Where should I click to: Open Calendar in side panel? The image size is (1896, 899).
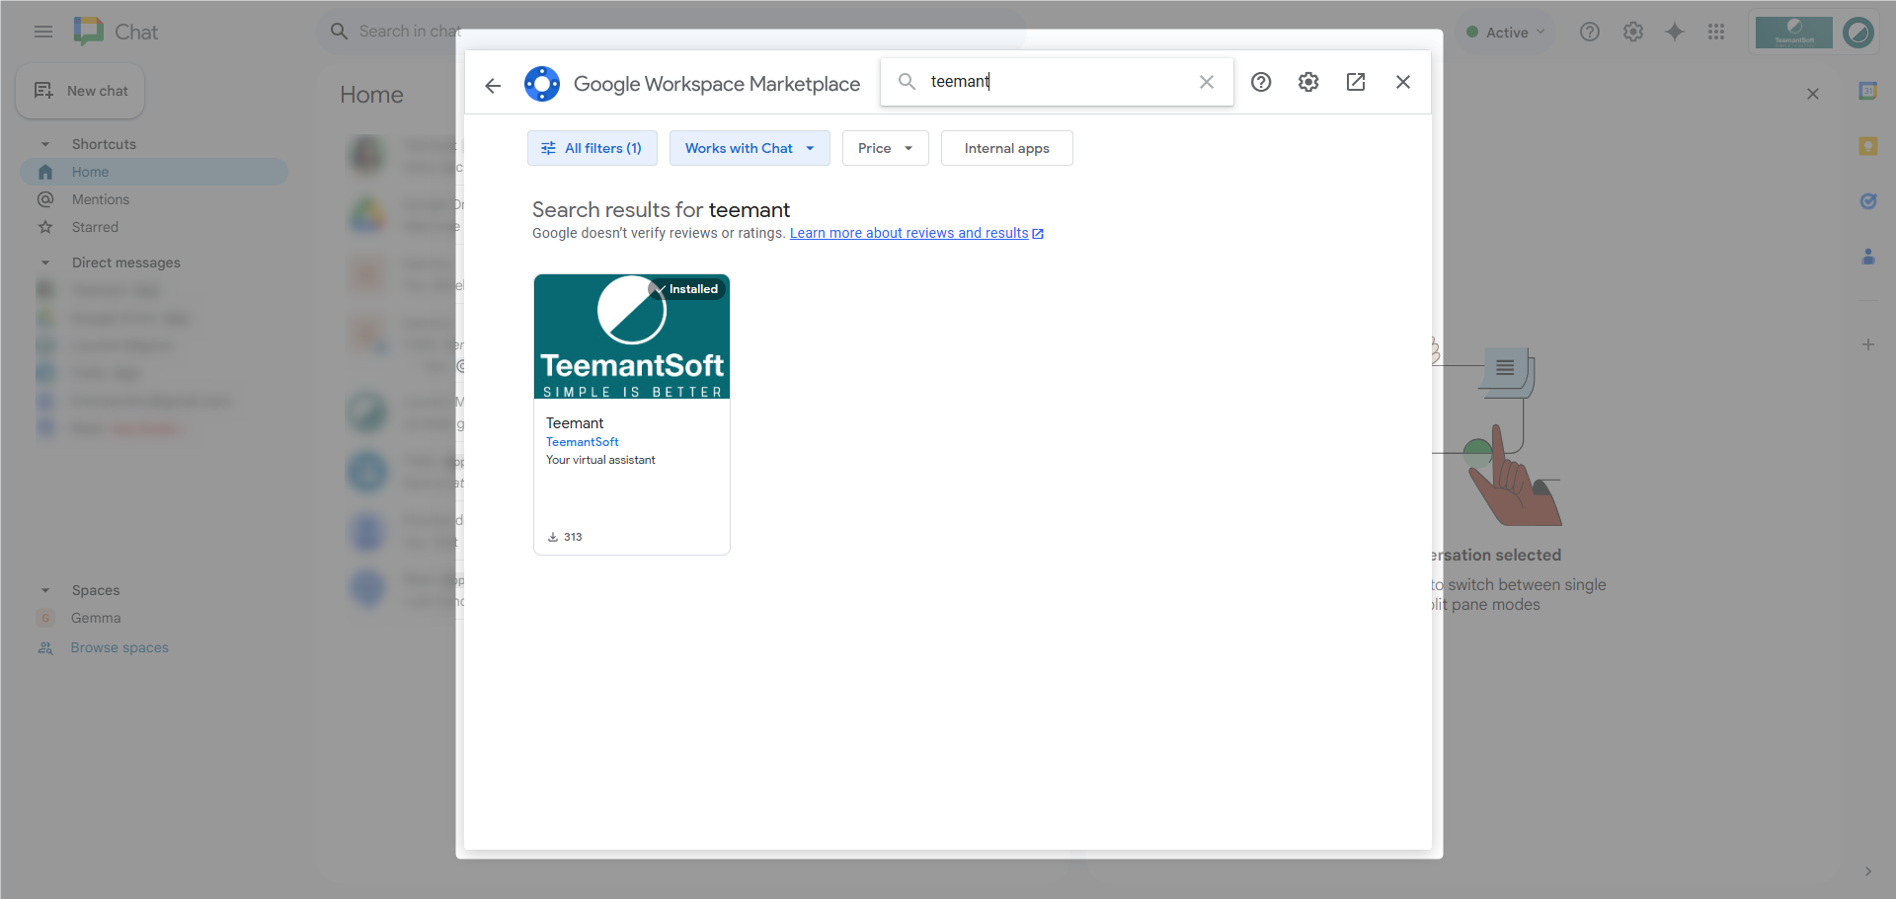(1868, 91)
